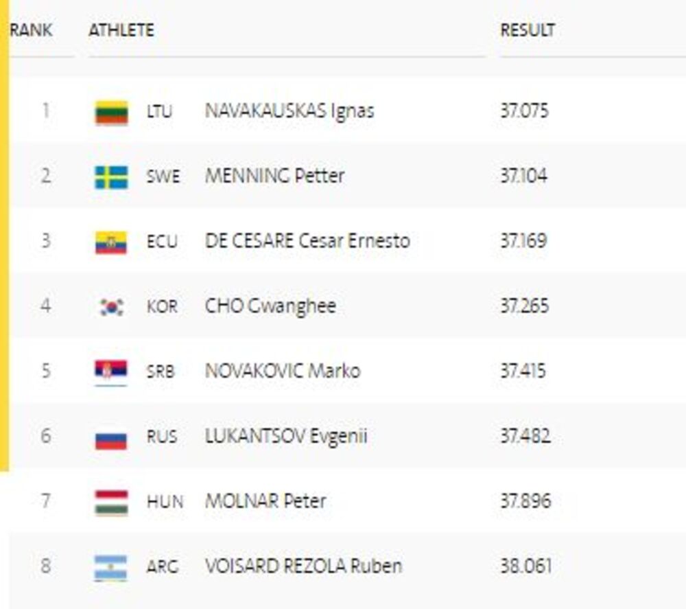This screenshot has width=686, height=609.
Task: Click the South Korea flag icon
Action: pyautogui.click(x=111, y=307)
